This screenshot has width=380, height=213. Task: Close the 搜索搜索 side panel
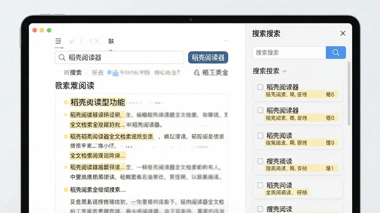coord(343,33)
